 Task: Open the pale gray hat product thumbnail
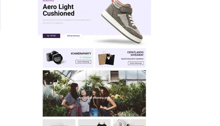click(x=59, y=123)
